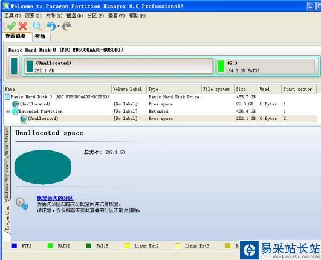Select the Basic Hard Disk 0 row

point(160,96)
